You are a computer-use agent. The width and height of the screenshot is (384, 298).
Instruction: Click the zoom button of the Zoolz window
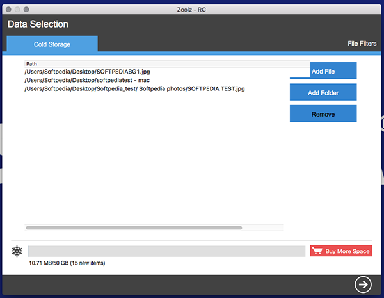(26, 10)
